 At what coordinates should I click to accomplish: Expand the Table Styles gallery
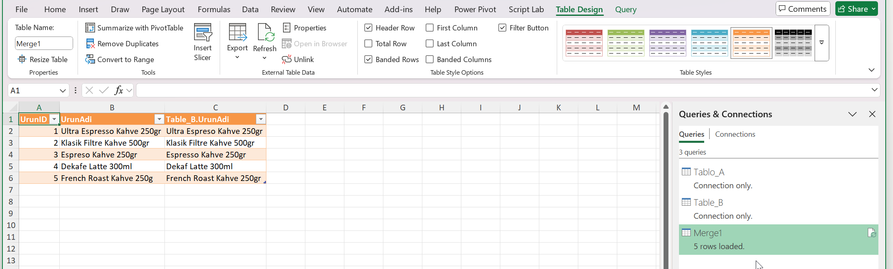click(x=822, y=43)
